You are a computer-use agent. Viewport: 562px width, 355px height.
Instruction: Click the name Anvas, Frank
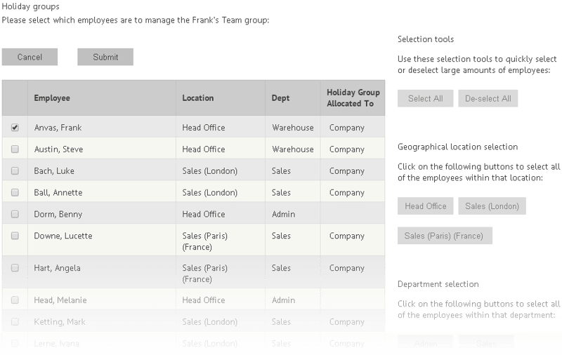(58, 128)
